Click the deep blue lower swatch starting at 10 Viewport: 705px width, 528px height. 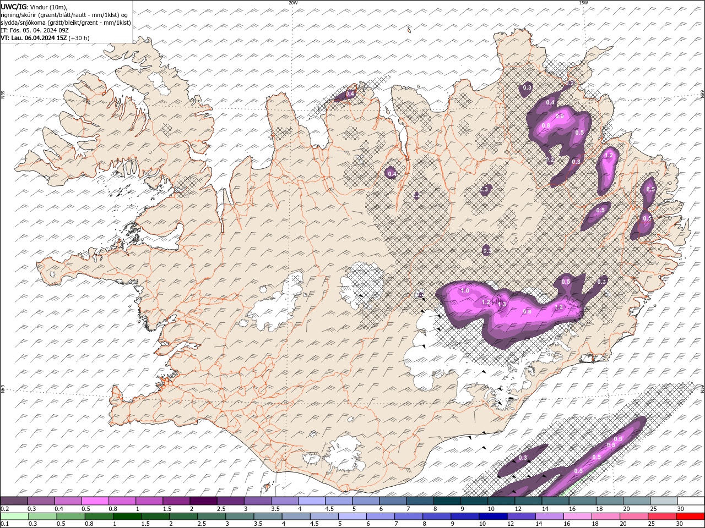pos(492,516)
